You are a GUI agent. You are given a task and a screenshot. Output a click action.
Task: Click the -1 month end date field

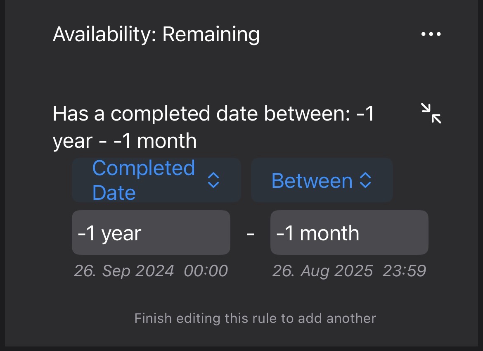[x=349, y=232]
